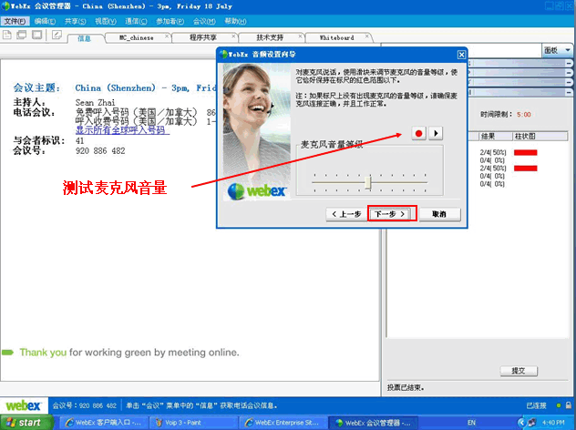The image size is (576, 430).
Task: Close the Whiteboard tab
Action: [x=367, y=36]
